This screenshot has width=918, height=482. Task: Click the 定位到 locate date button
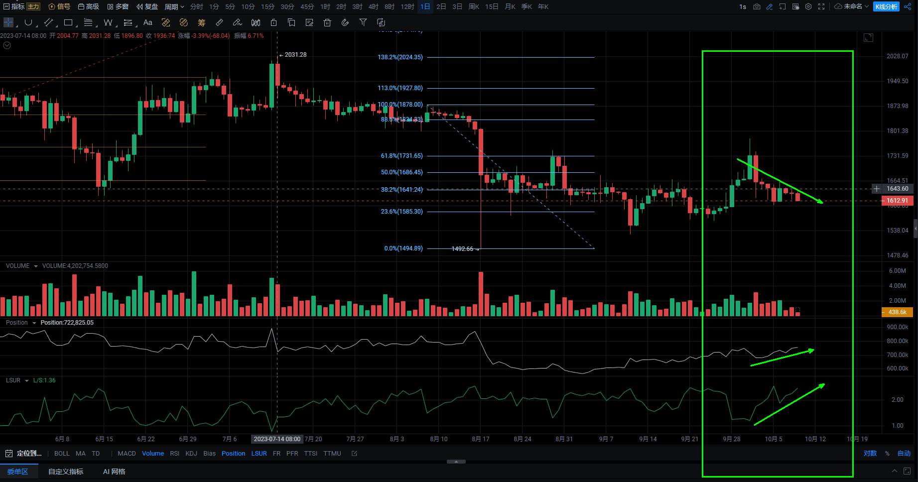[24, 454]
